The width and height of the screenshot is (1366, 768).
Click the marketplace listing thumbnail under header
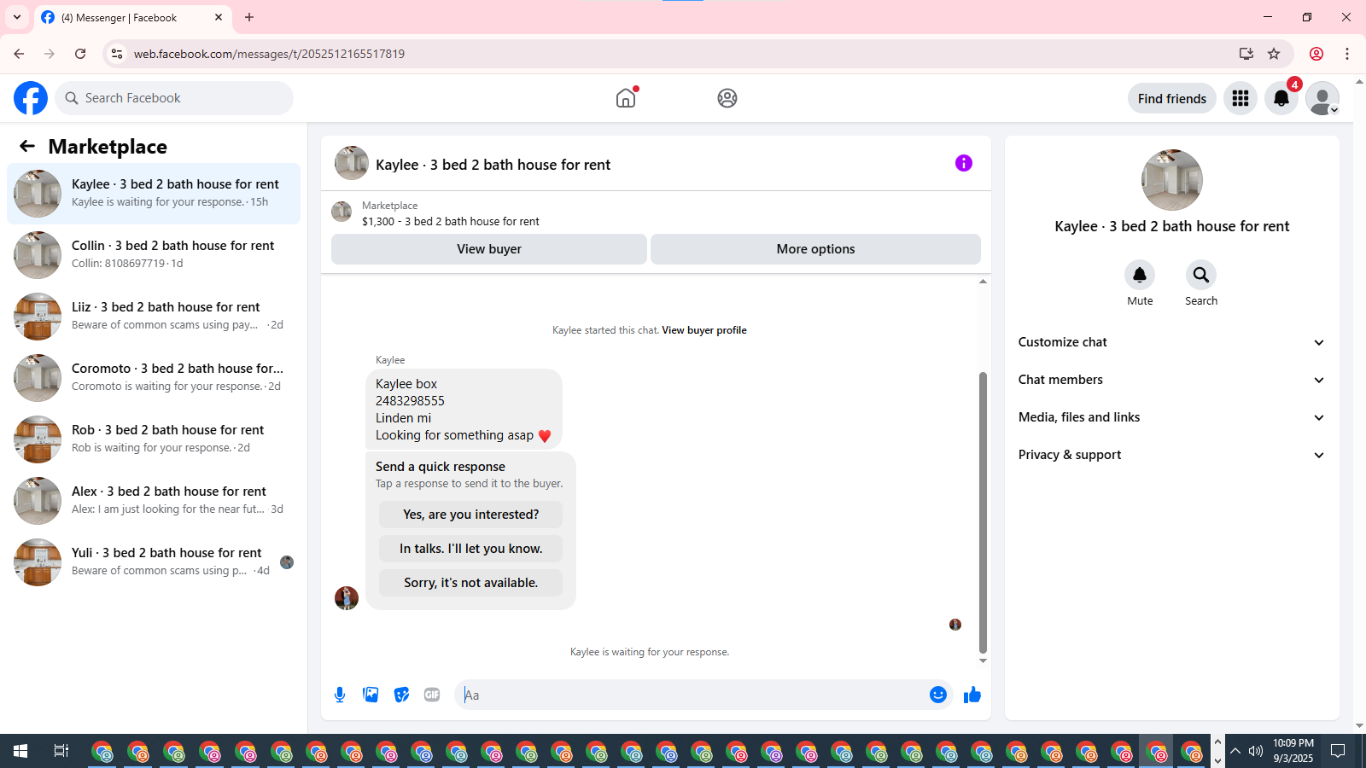click(341, 212)
